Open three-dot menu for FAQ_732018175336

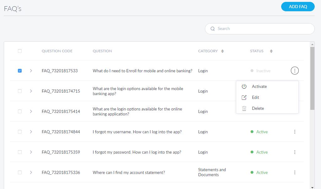295,172
